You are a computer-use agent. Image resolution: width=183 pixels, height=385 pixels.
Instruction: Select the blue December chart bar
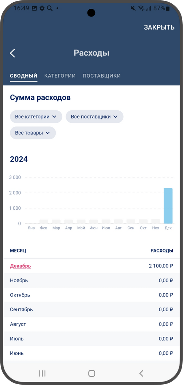coord(168,206)
